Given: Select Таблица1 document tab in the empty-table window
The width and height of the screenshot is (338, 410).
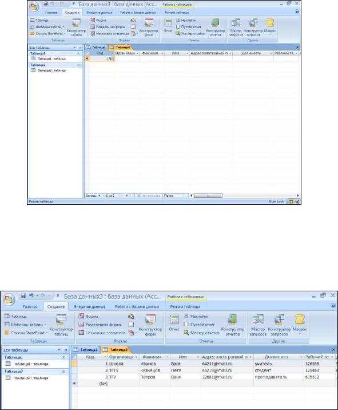Looking at the screenshot, I should (x=96, y=48).
